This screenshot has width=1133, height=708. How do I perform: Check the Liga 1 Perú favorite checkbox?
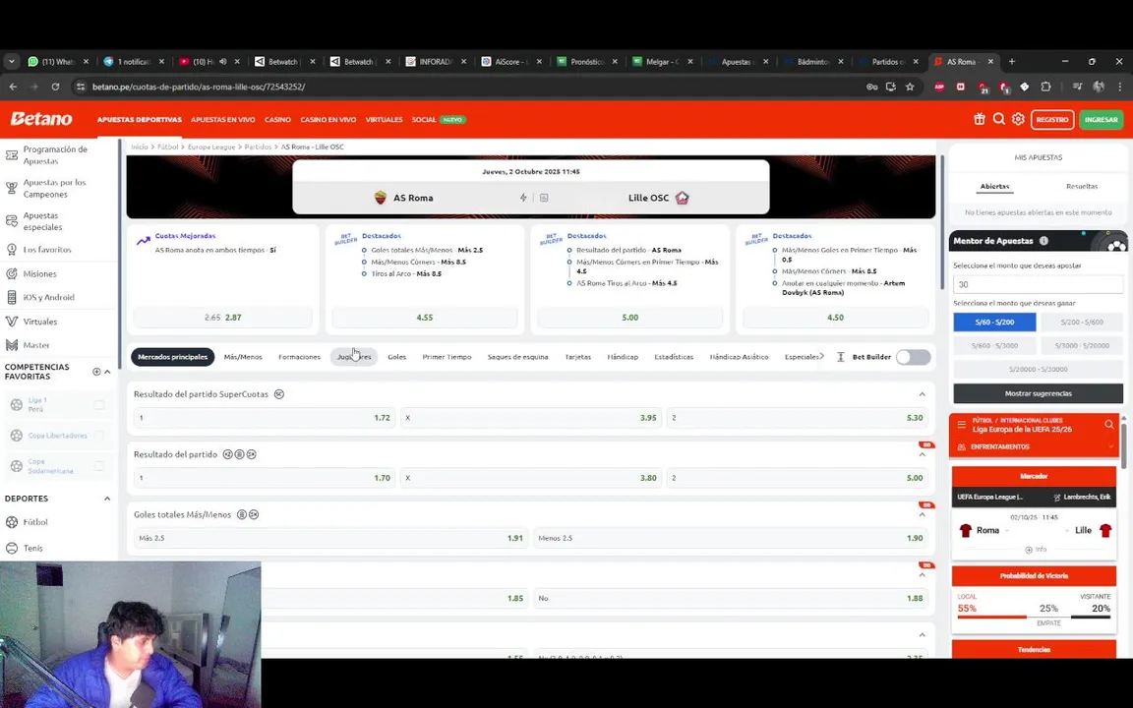point(99,405)
